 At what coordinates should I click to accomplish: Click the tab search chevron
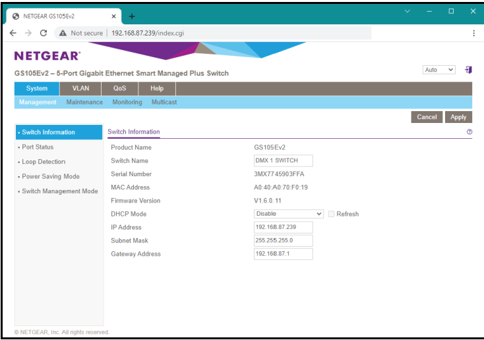click(407, 11)
